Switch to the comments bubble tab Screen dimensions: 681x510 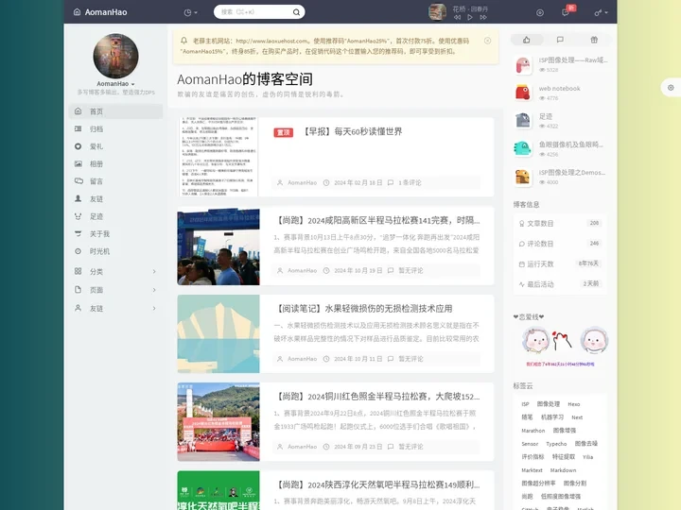click(560, 40)
